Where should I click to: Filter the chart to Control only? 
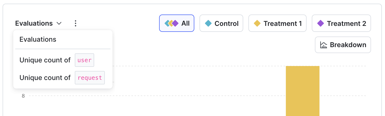(221, 23)
